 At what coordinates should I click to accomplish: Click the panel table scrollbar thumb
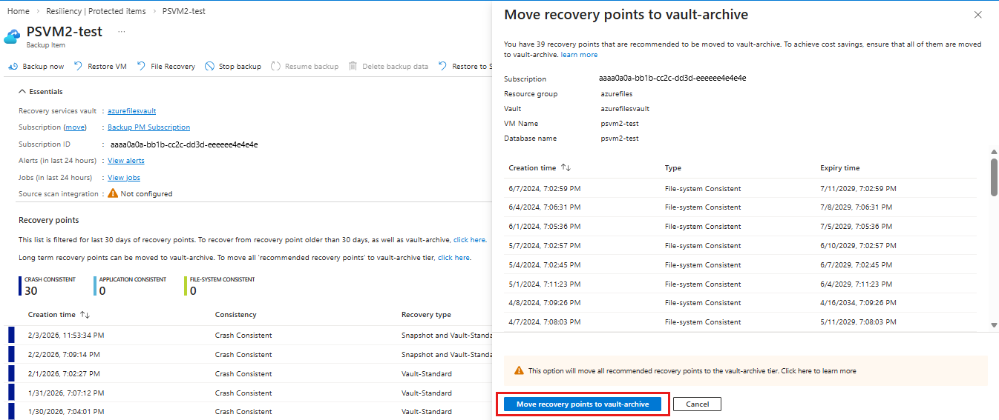click(x=994, y=176)
